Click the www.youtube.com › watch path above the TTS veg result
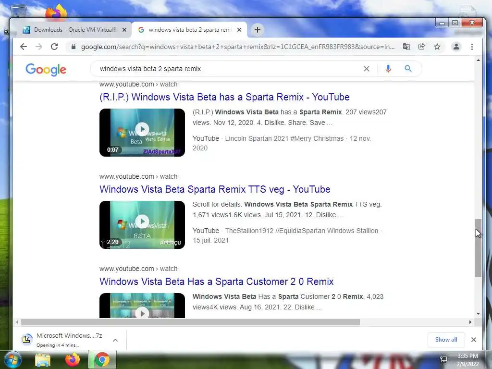The image size is (492, 369). click(138, 176)
